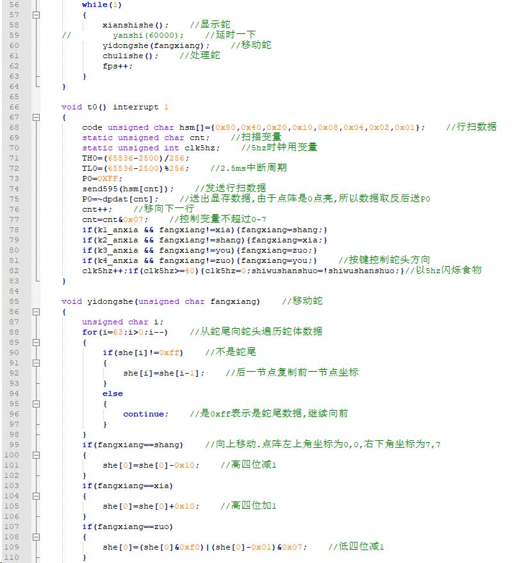Screen dimensions: 517x563
Task: Click the commented yanshi(60000) line
Action: (148, 36)
